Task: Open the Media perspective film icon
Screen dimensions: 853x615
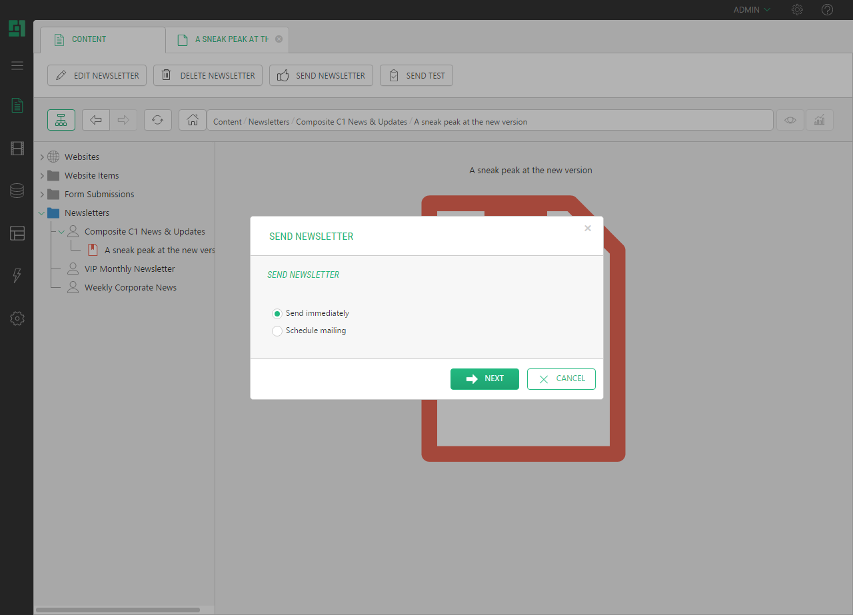Action: click(17, 149)
